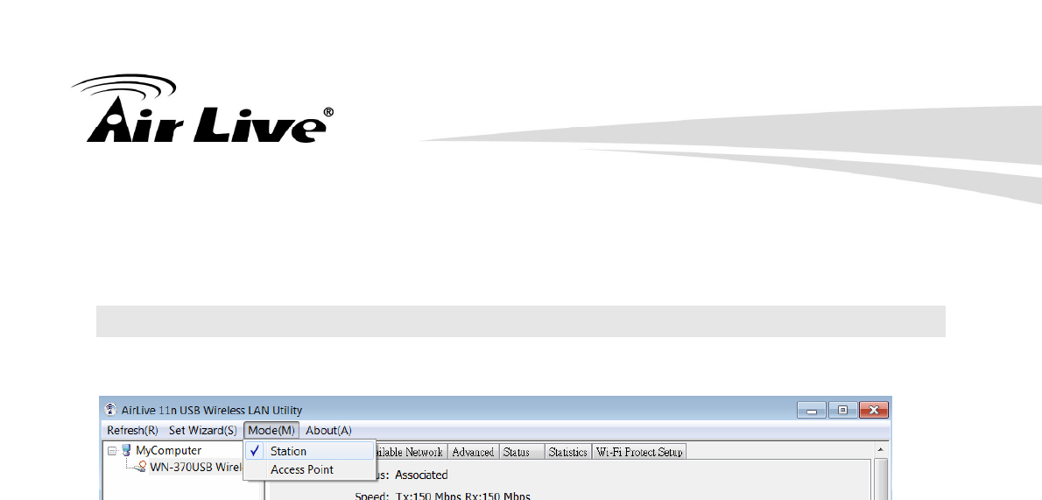Select the WN-370USB wireless adapter

point(195,467)
